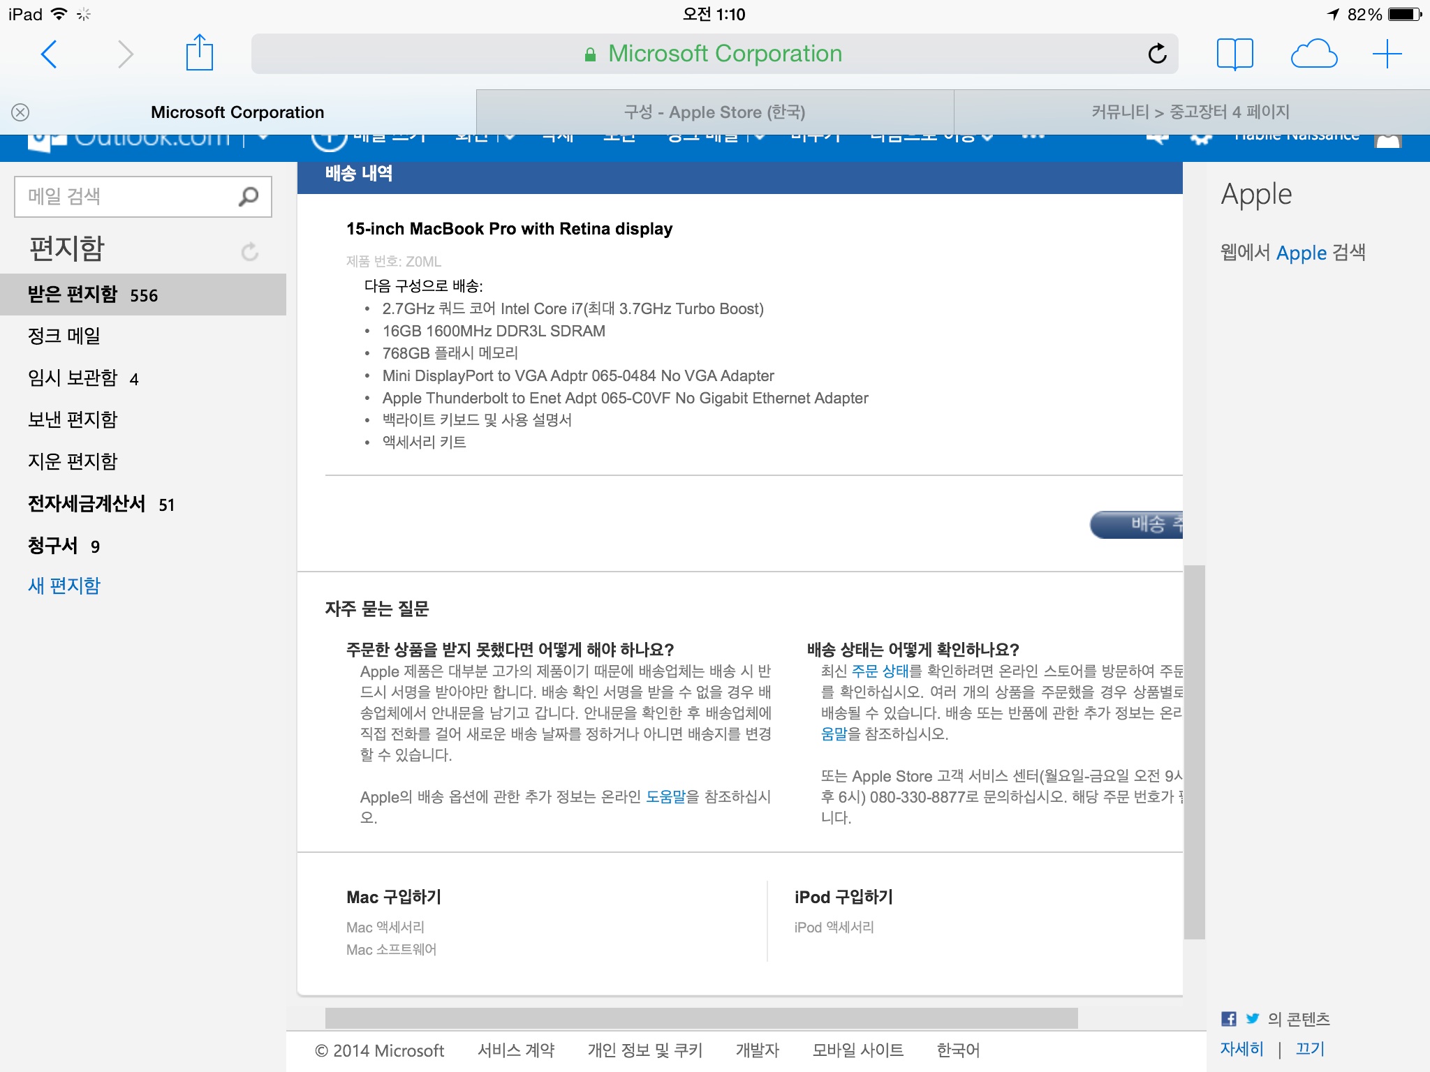Tap the Safari share icon
1430x1072 pixels.
(199, 53)
